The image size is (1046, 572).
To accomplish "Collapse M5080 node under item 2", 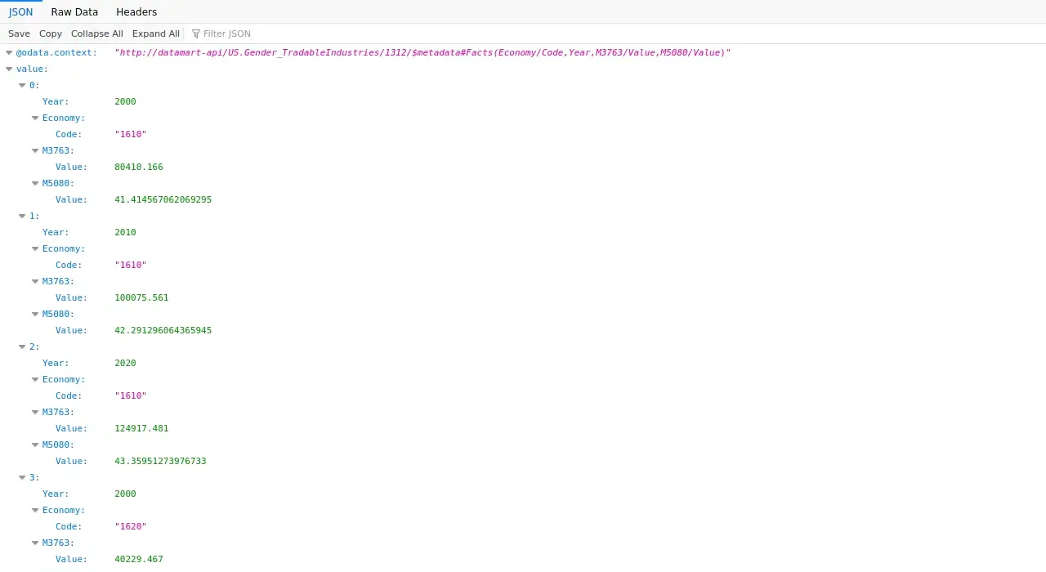I will [x=35, y=445].
